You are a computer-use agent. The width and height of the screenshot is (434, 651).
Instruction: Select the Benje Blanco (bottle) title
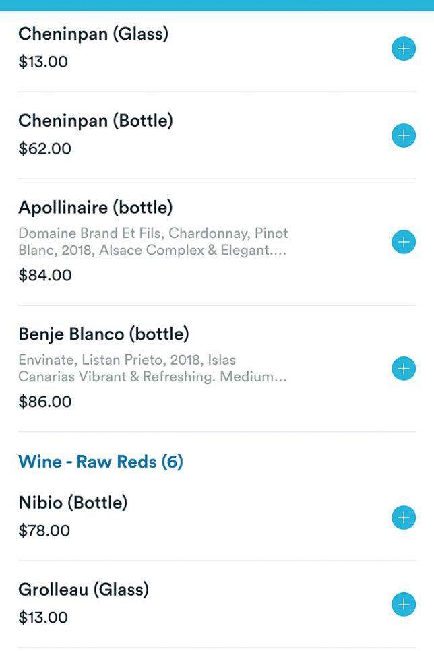click(104, 334)
